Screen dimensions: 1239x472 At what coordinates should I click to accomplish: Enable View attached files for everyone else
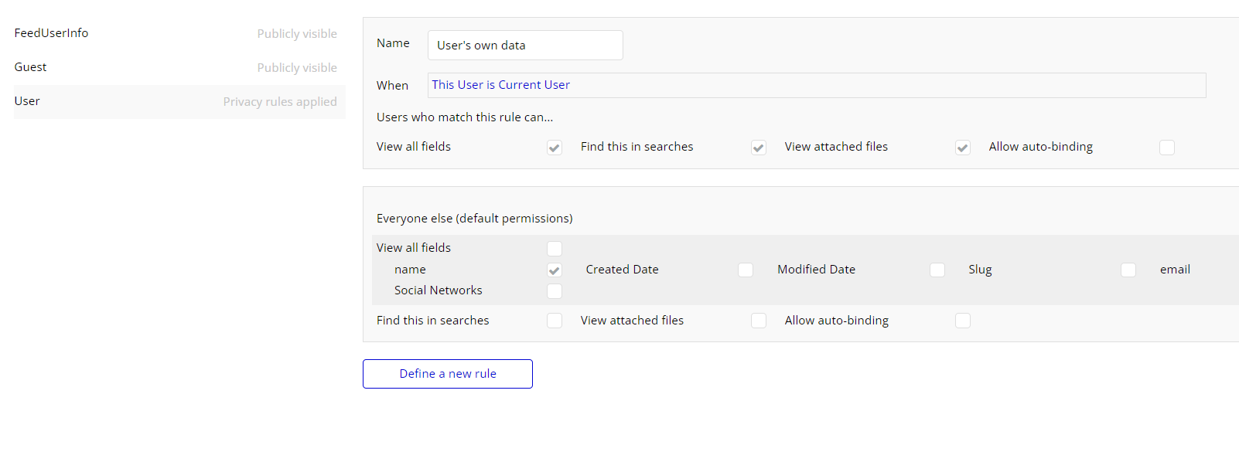759,321
